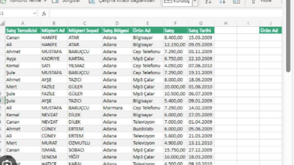The width and height of the screenshot is (294, 165).
Task: Click the cell containing ÖZMUTLU
Action: [85, 143]
